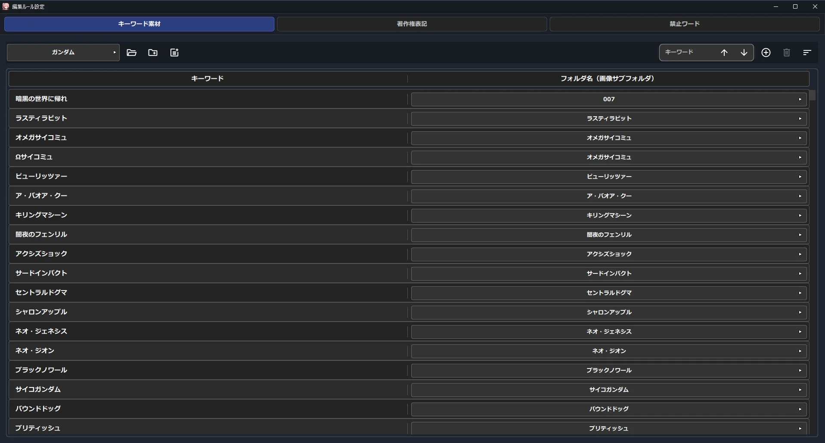Image resolution: width=825 pixels, height=443 pixels.
Task: Click the note add icon in toolbar
Action: point(174,53)
